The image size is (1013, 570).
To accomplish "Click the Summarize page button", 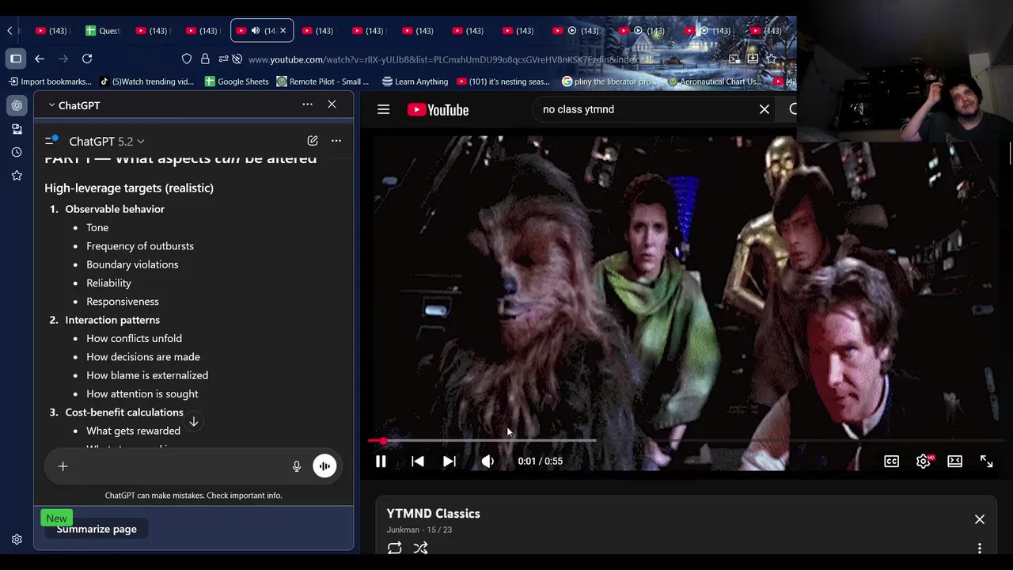I will (97, 529).
